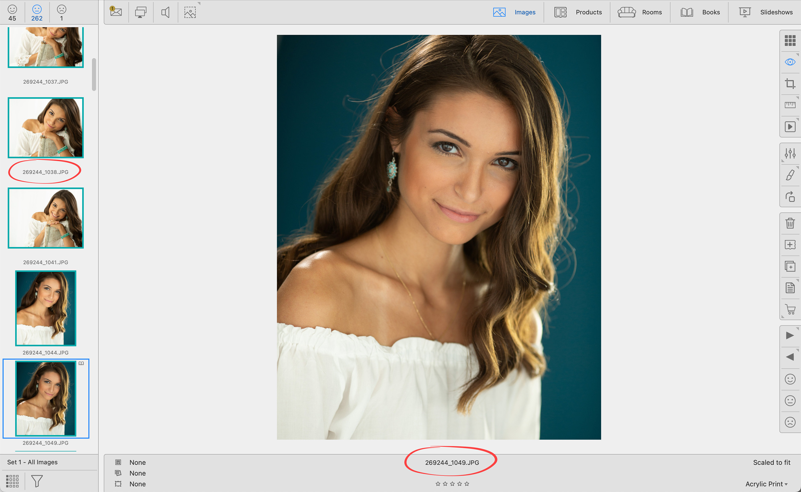Screen dimensions: 801x492
Task: Click the trash delete icon
Action: [790, 223]
